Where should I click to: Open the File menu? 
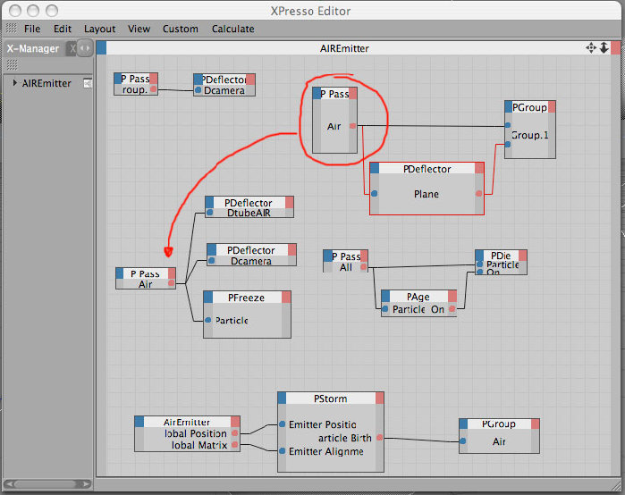[x=32, y=29]
